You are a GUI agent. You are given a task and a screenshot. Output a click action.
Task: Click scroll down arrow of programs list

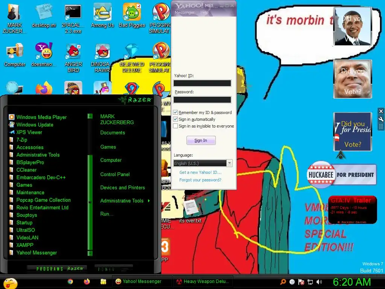90,253
